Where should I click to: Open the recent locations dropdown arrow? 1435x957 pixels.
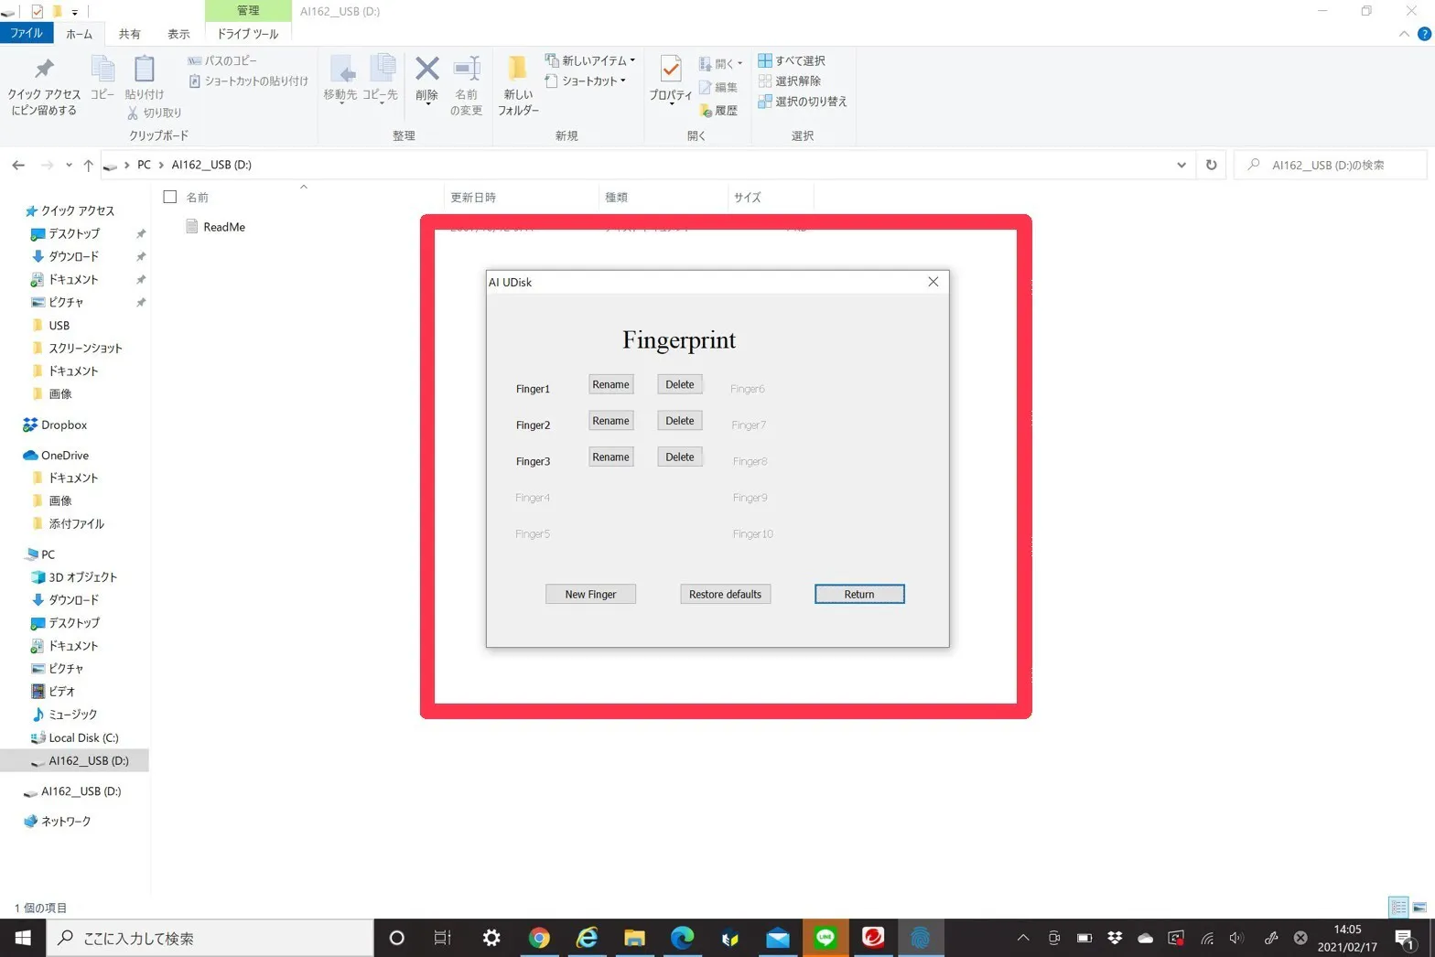69,165
